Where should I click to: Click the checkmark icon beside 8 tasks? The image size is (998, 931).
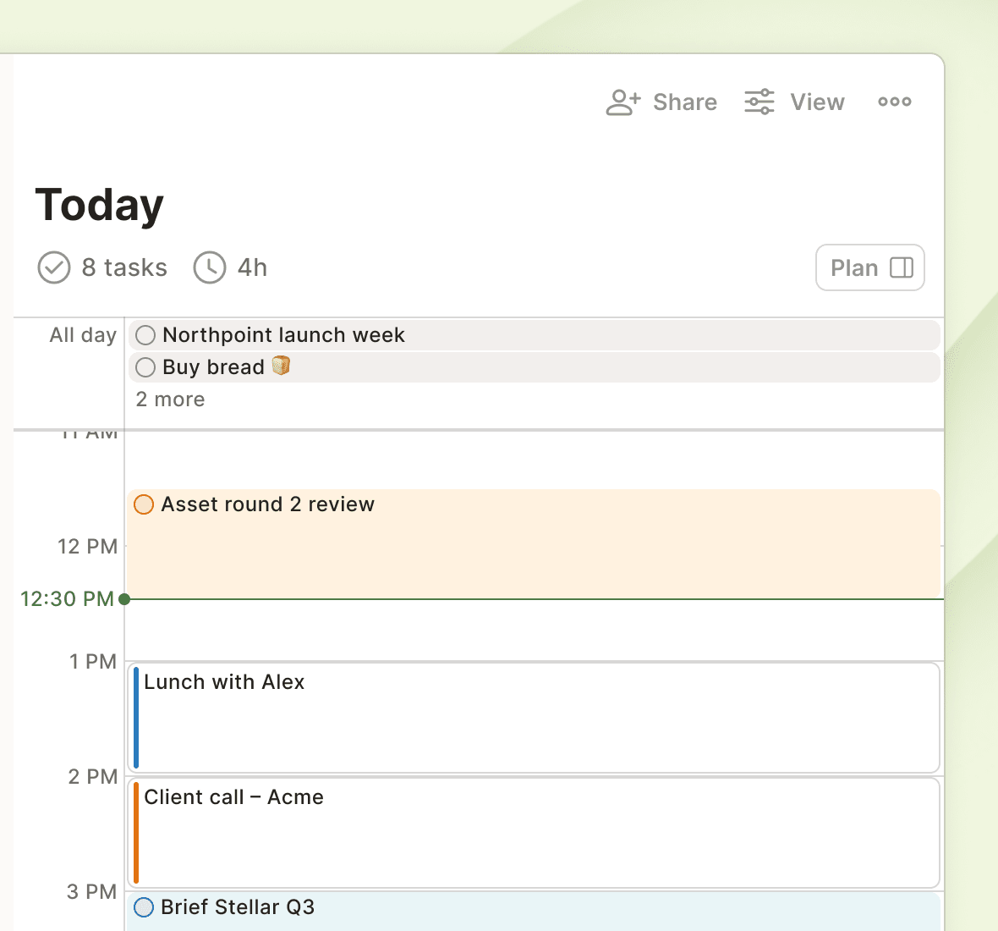(x=54, y=267)
